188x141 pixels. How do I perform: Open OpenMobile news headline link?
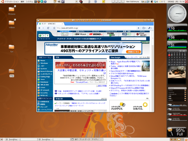coord(126,71)
